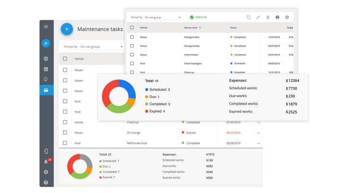Open Group by dropdown beside Execute button

[161, 17]
